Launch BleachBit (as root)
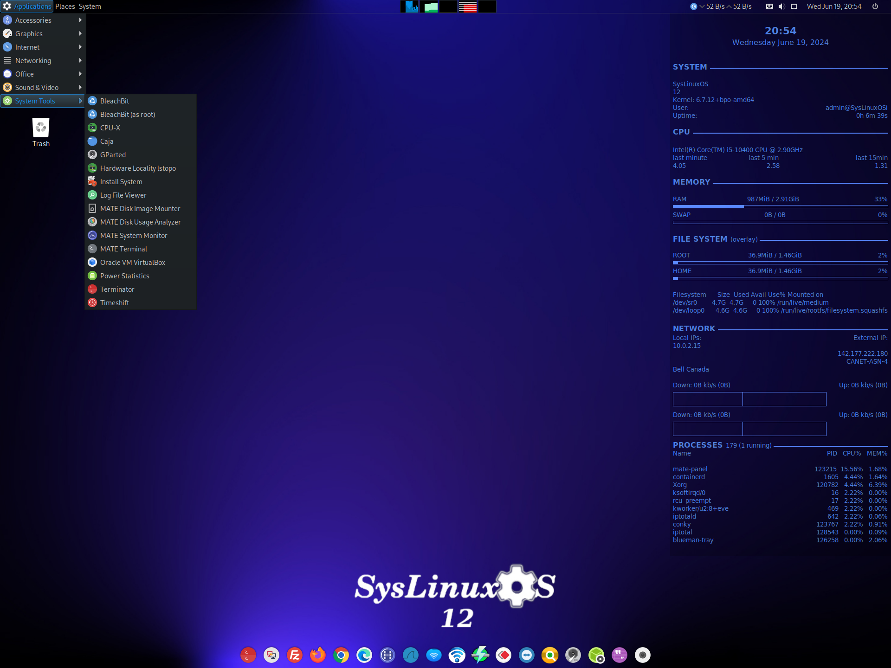Viewport: 891px width, 668px height. click(x=140, y=114)
